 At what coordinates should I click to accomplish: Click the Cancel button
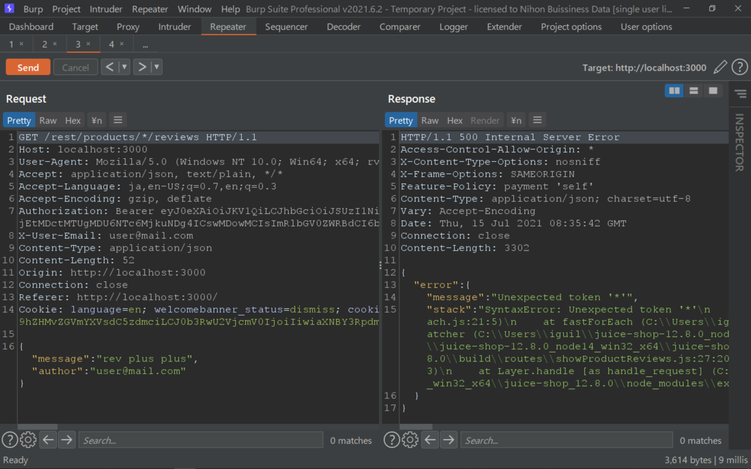pyautogui.click(x=76, y=68)
